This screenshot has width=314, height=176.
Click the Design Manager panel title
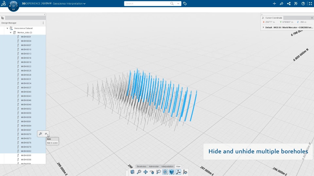[9, 23]
